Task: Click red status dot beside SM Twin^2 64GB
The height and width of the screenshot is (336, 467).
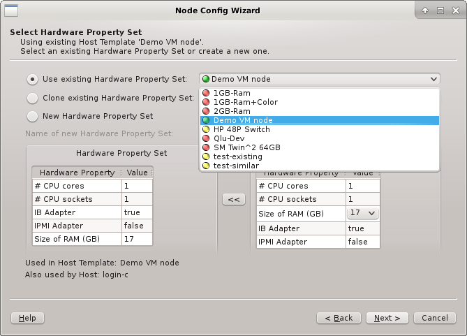Action: tap(206, 147)
